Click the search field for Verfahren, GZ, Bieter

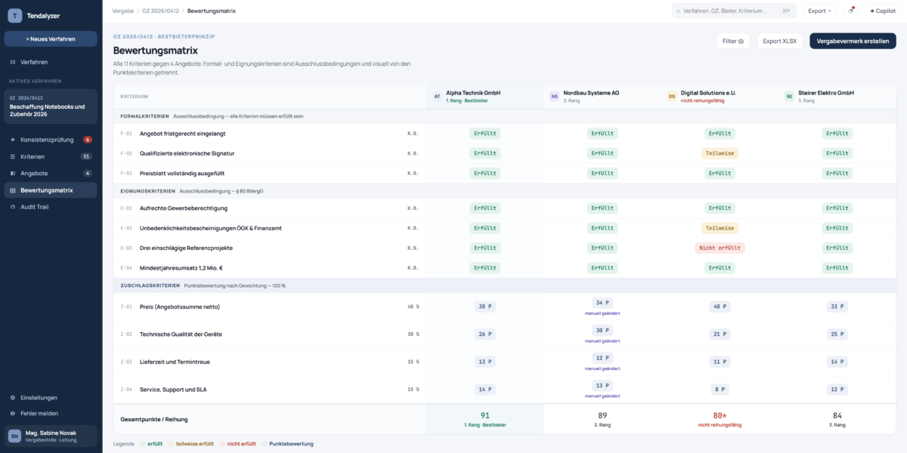734,11
